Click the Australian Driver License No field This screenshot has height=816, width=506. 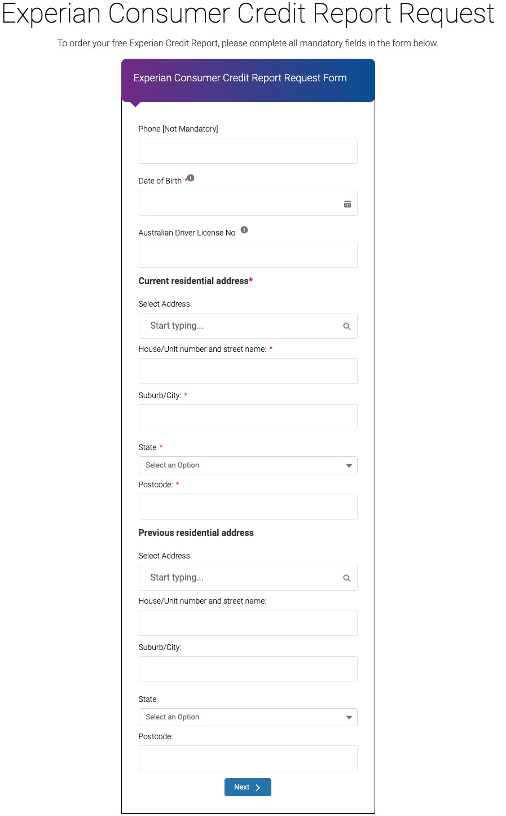click(248, 255)
